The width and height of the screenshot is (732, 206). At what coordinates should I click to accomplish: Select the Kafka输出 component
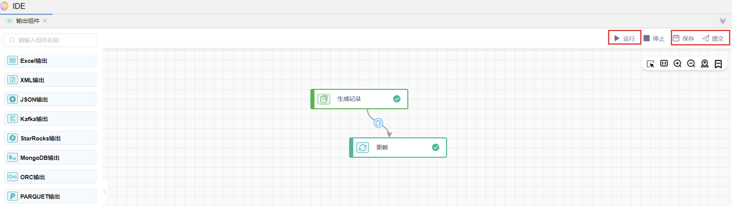coord(50,119)
